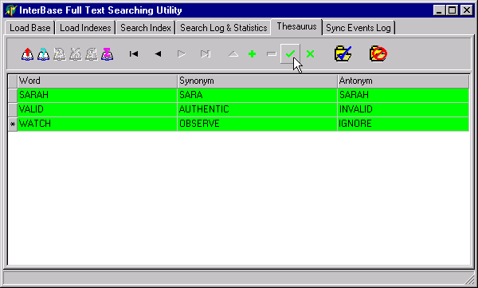
Task: Click the up triangle edit record button
Action: [233, 54]
